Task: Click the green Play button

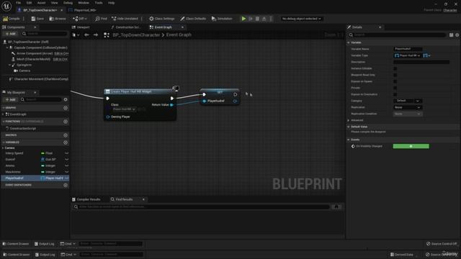Action: pyautogui.click(x=243, y=19)
